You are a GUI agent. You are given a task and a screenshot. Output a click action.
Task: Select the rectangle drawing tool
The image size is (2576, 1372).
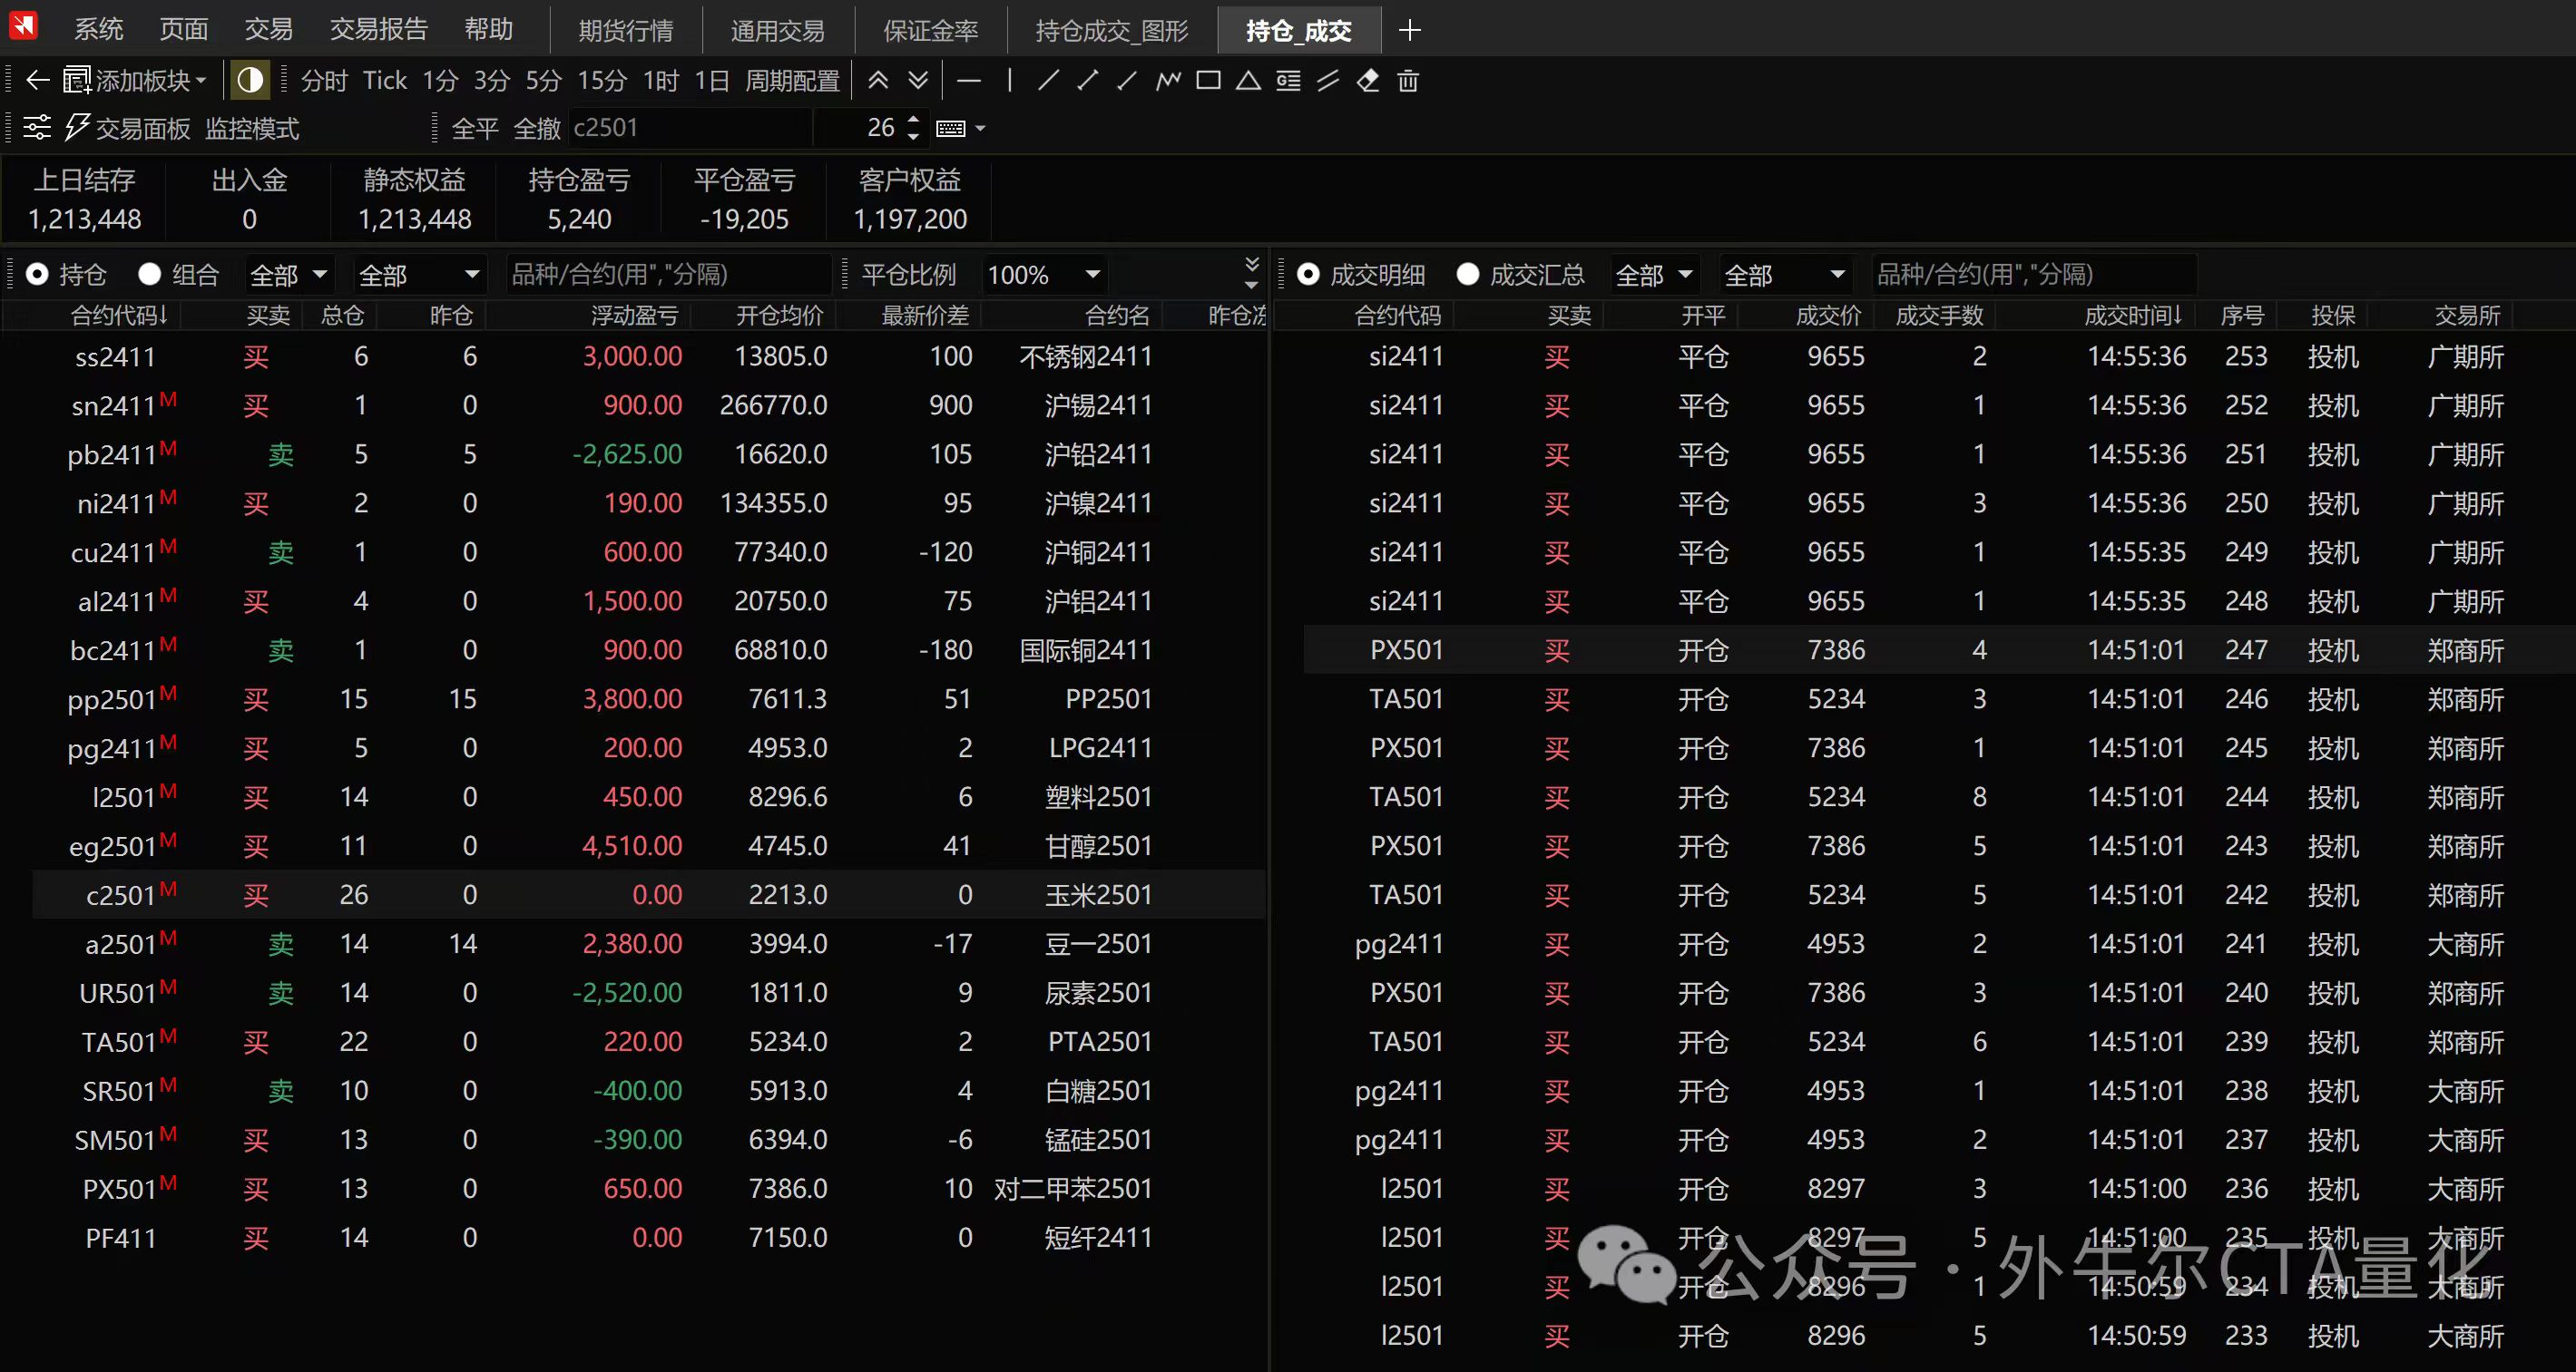point(1208,81)
